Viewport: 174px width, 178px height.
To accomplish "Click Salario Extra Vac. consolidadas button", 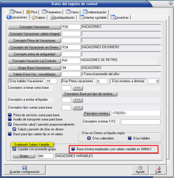I will pos(34,74).
